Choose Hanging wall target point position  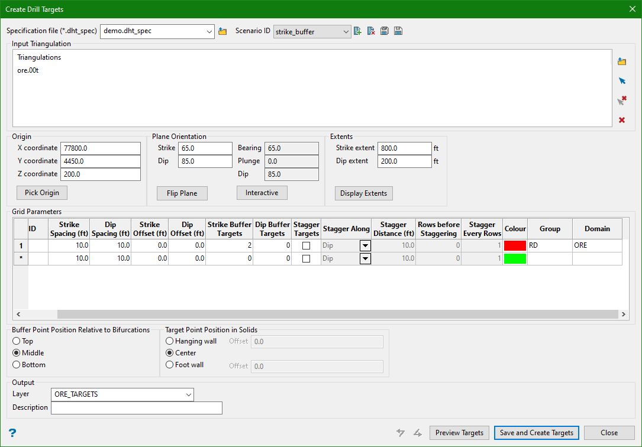[170, 341]
